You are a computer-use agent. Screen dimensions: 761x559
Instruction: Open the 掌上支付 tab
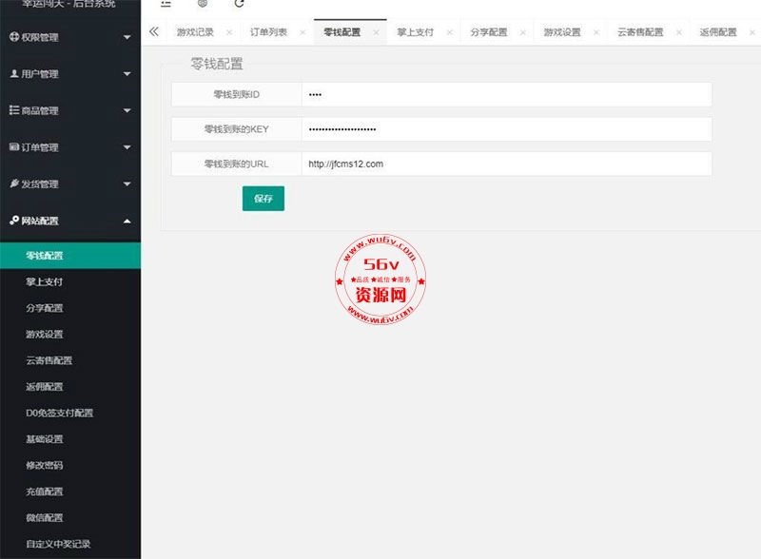pos(416,32)
